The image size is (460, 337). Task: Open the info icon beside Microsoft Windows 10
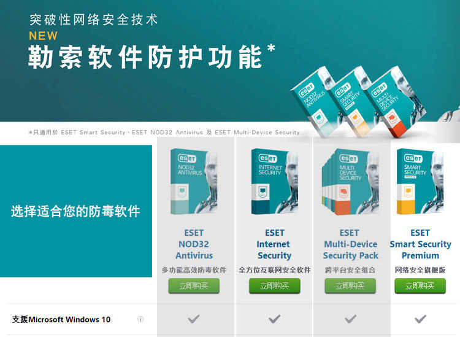tap(141, 319)
